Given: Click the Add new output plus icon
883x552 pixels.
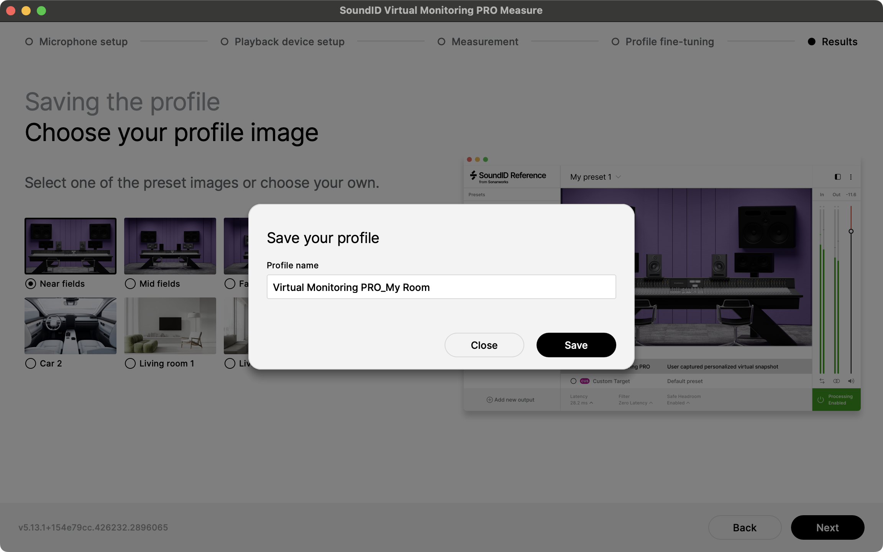Looking at the screenshot, I should [489, 400].
